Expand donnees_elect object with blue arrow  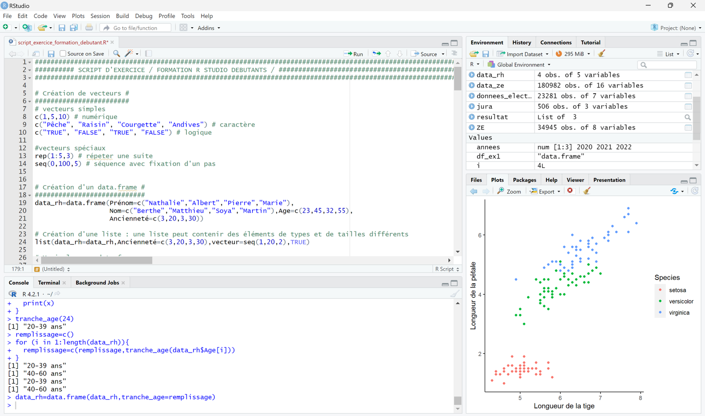(471, 96)
